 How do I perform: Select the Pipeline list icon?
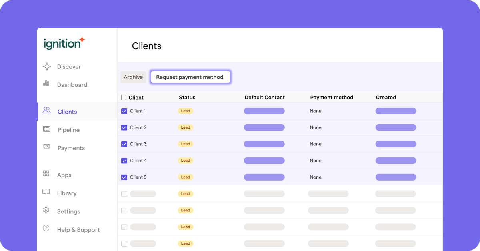(x=46, y=130)
